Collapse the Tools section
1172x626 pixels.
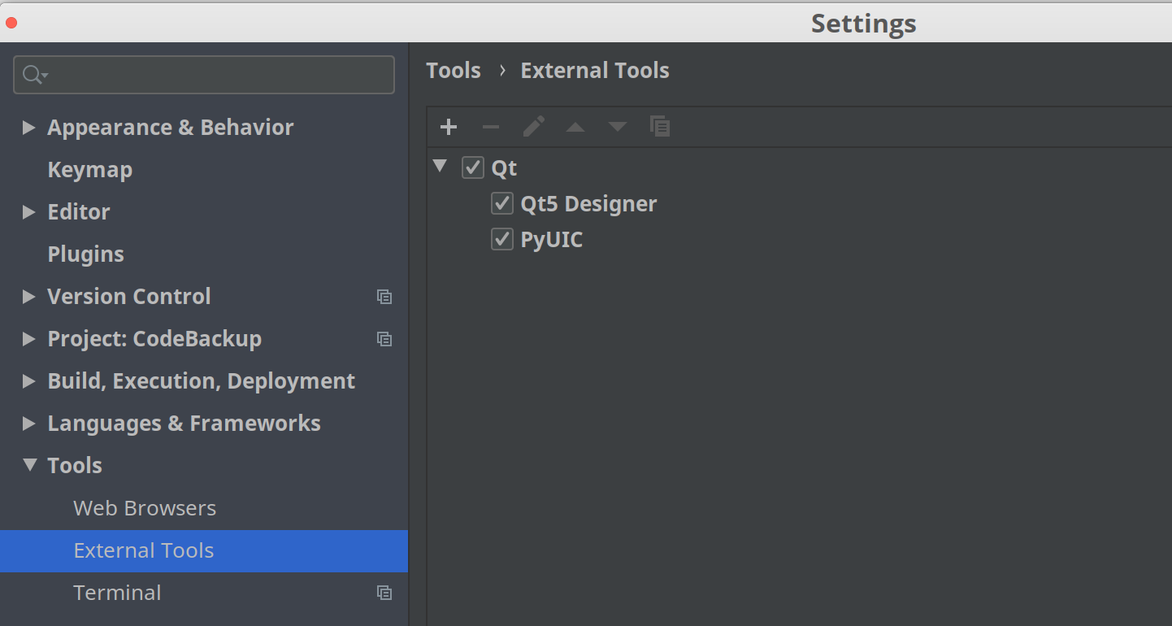(29, 465)
